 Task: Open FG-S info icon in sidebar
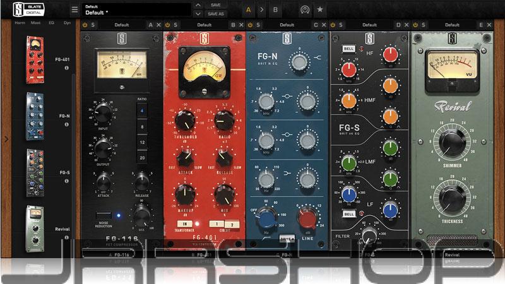click(67, 181)
